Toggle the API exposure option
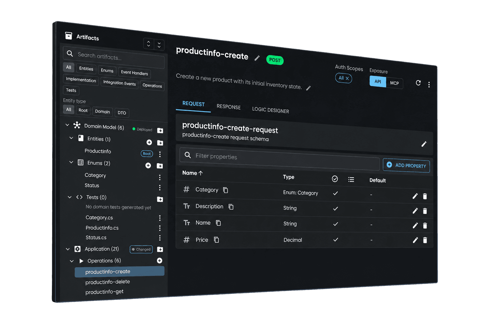 click(x=378, y=81)
